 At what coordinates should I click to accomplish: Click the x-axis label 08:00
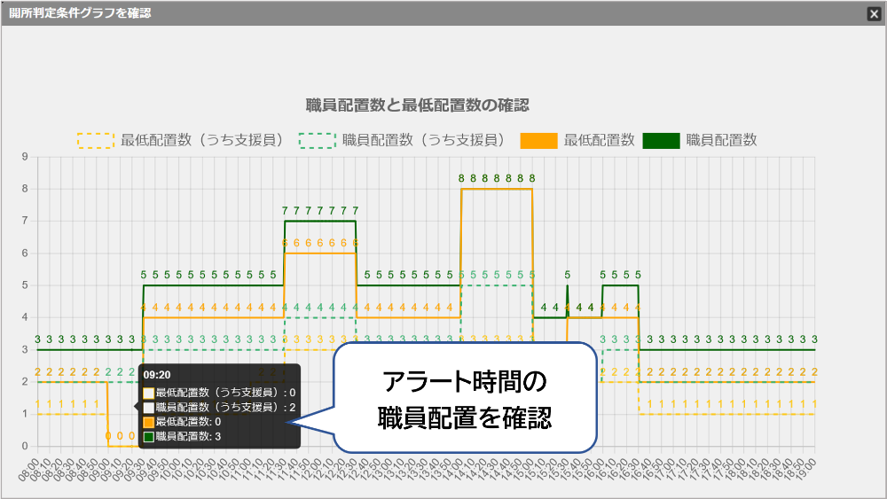tap(29, 469)
